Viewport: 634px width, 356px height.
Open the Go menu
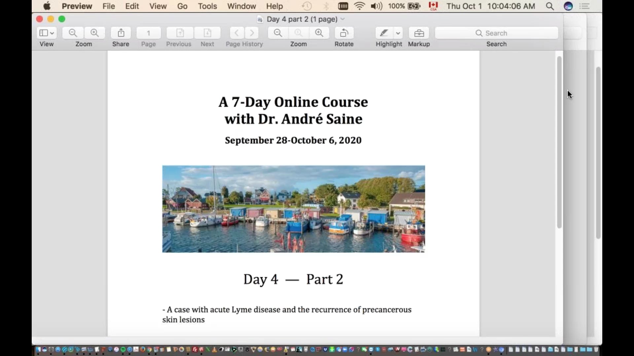pyautogui.click(x=182, y=6)
